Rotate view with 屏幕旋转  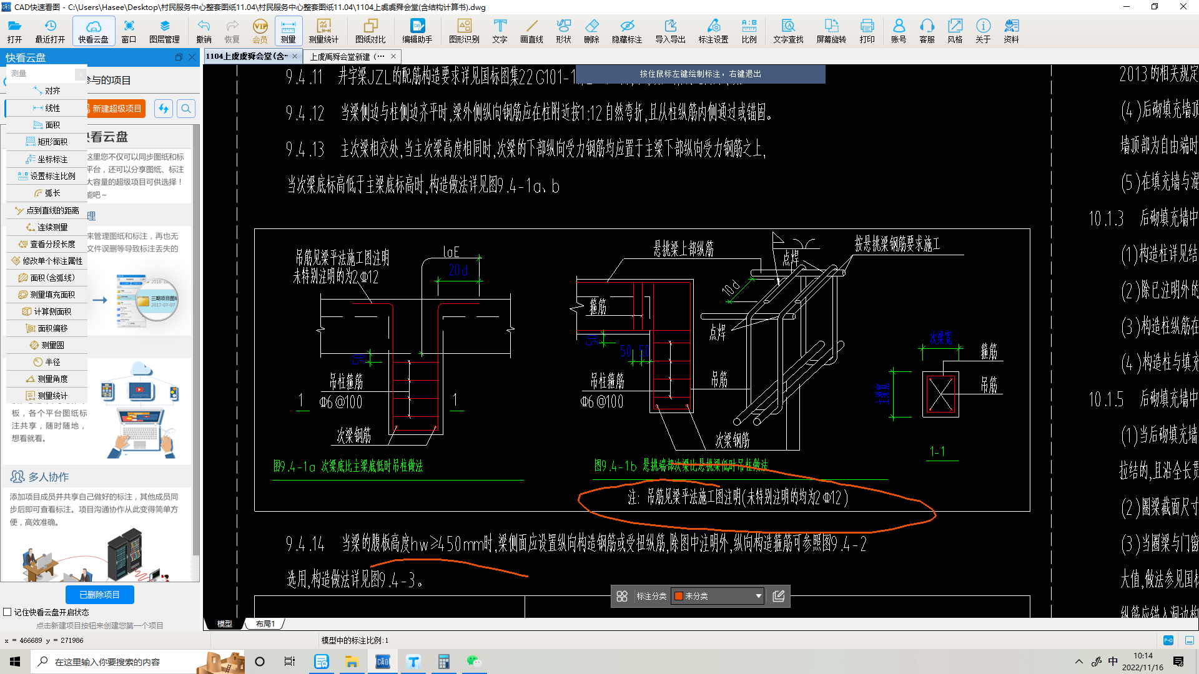pos(831,31)
